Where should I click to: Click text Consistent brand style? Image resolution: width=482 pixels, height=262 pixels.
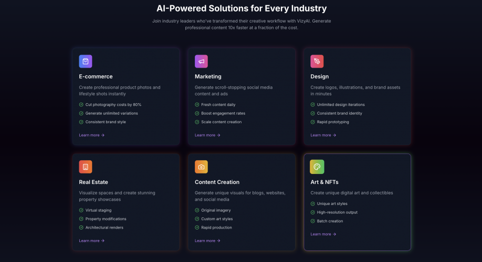[106, 122]
